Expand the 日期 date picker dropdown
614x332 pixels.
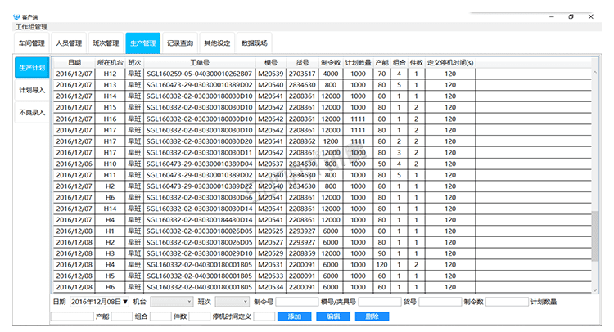click(125, 302)
